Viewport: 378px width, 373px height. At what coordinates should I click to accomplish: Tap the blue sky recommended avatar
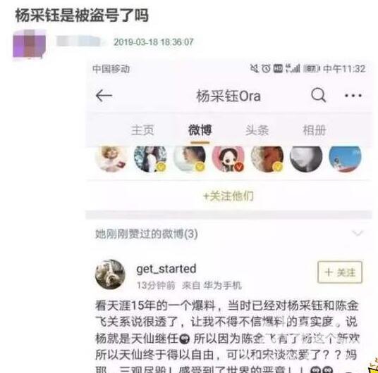click(345, 158)
